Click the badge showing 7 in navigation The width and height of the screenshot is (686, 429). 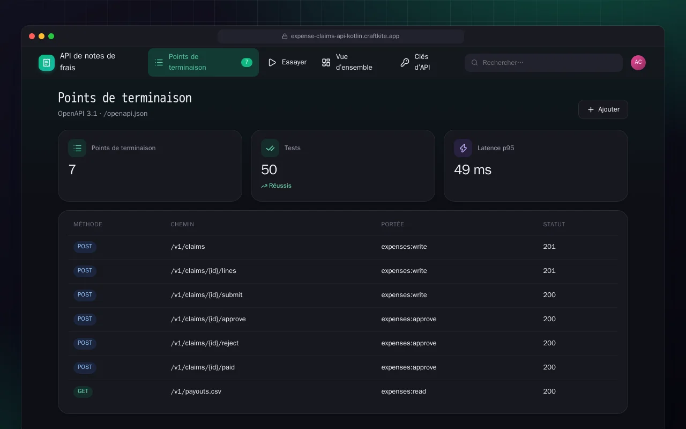247,62
